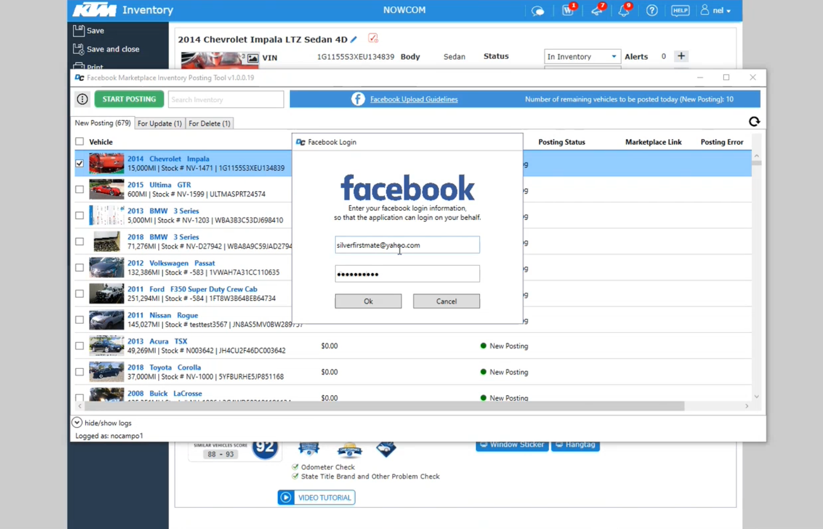This screenshot has width=823, height=529.
Task: Click the Facebook password field
Action: click(x=407, y=274)
